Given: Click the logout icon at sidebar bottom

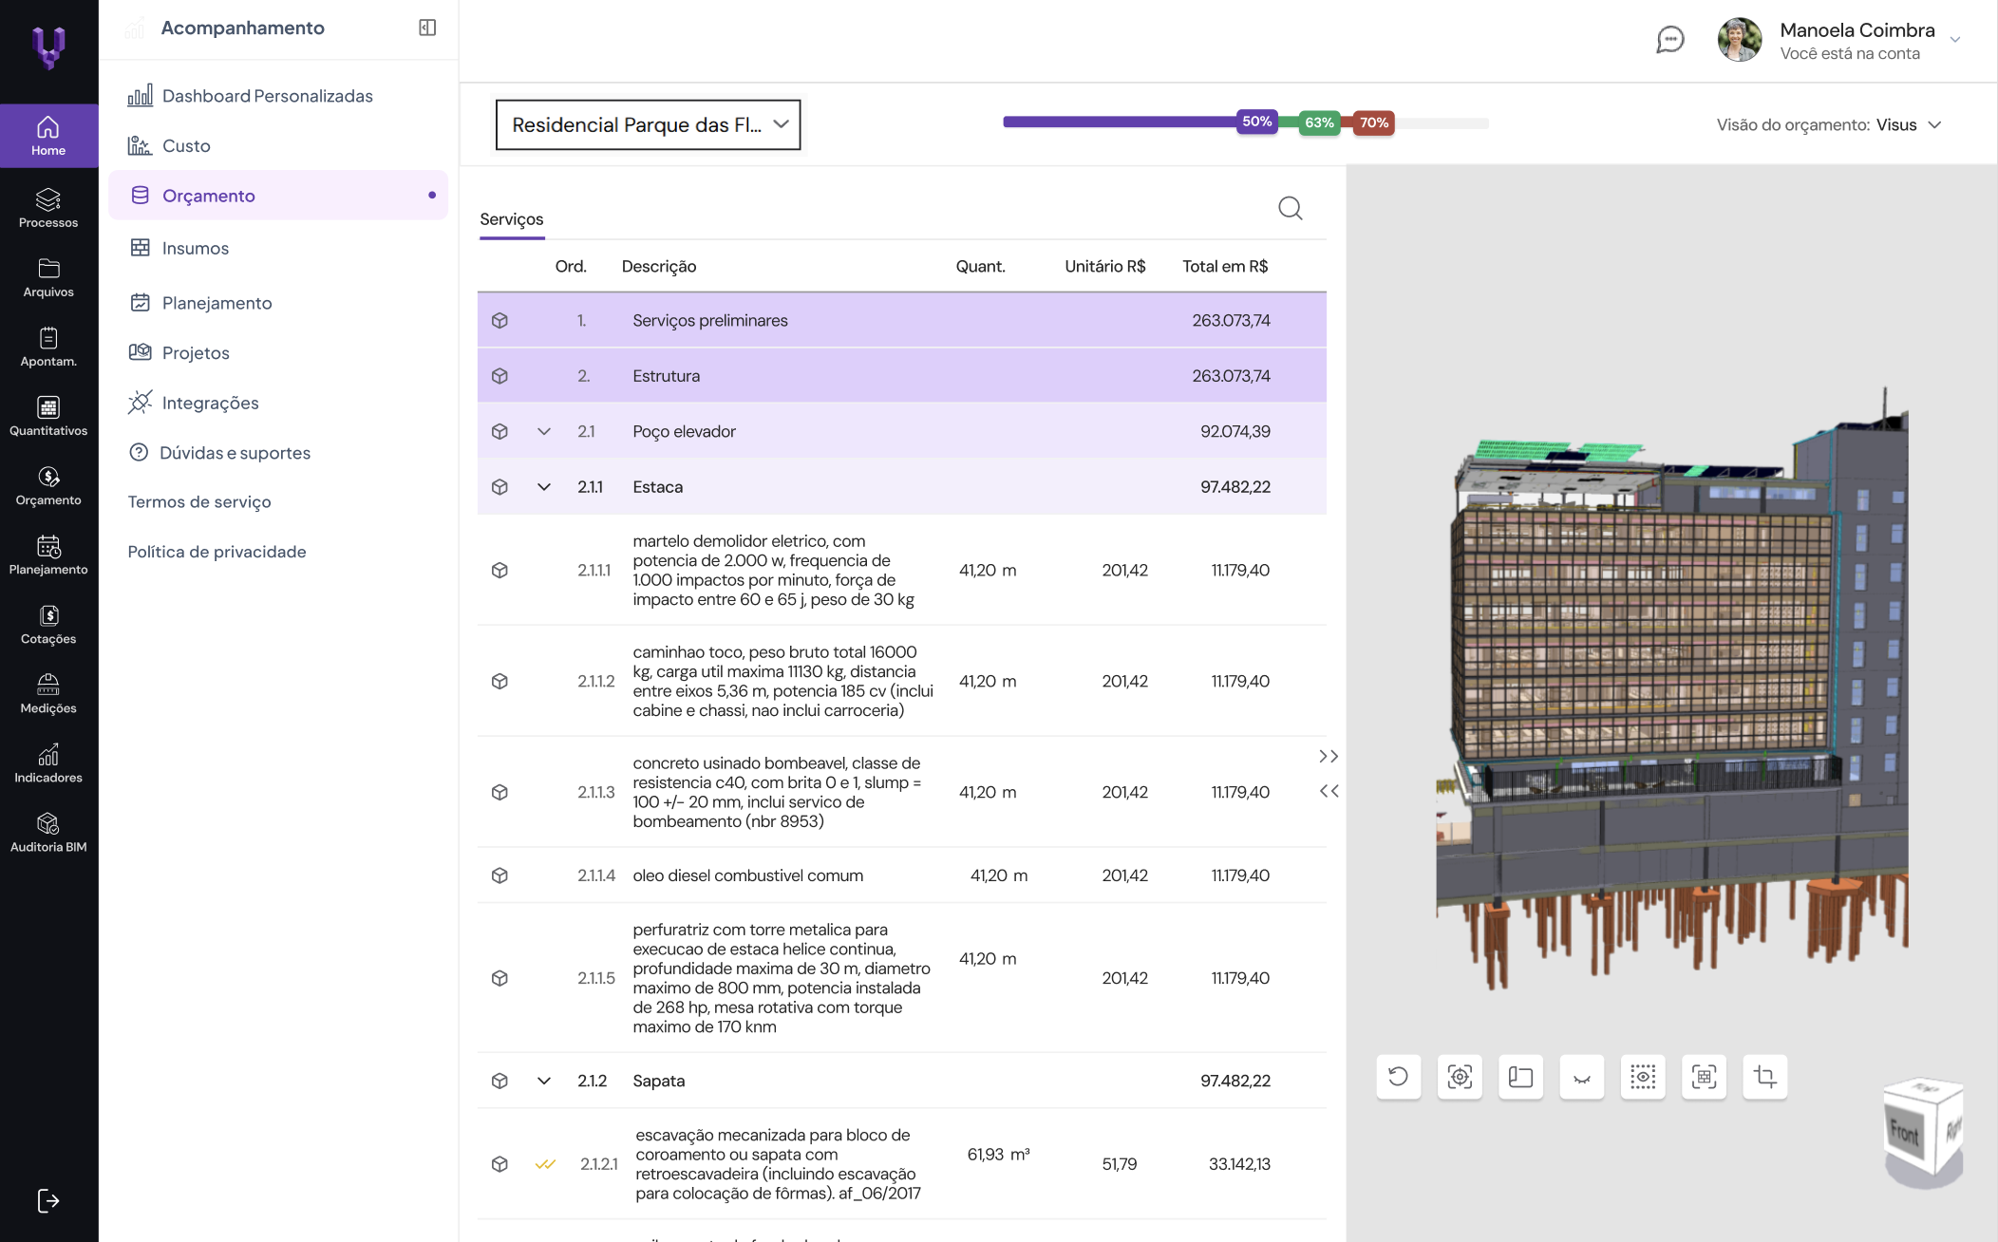Looking at the screenshot, I should point(48,1201).
